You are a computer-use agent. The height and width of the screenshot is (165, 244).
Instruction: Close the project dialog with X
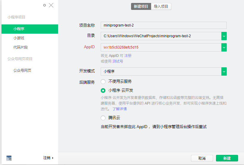click(x=51, y=5)
